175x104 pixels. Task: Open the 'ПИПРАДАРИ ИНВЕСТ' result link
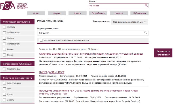coord(52,72)
